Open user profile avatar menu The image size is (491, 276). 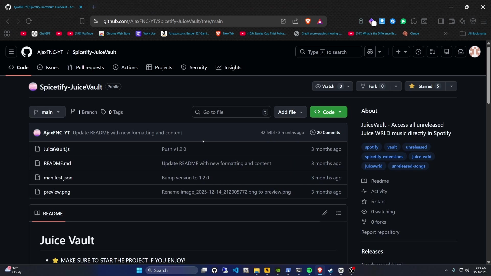tap(475, 52)
